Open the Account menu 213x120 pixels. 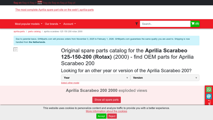69,24
